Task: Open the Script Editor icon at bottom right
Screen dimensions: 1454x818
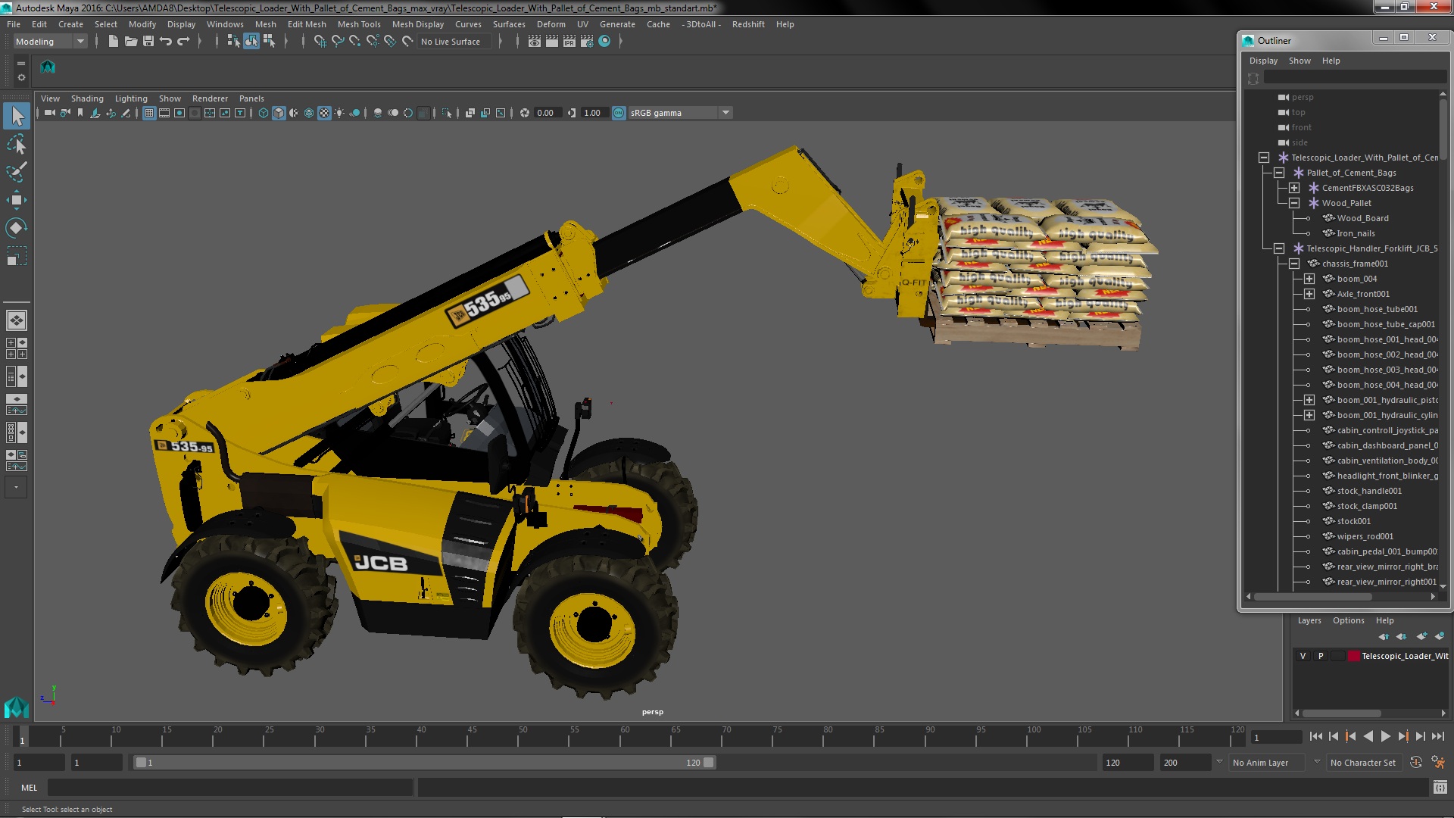Action: [x=1440, y=788]
